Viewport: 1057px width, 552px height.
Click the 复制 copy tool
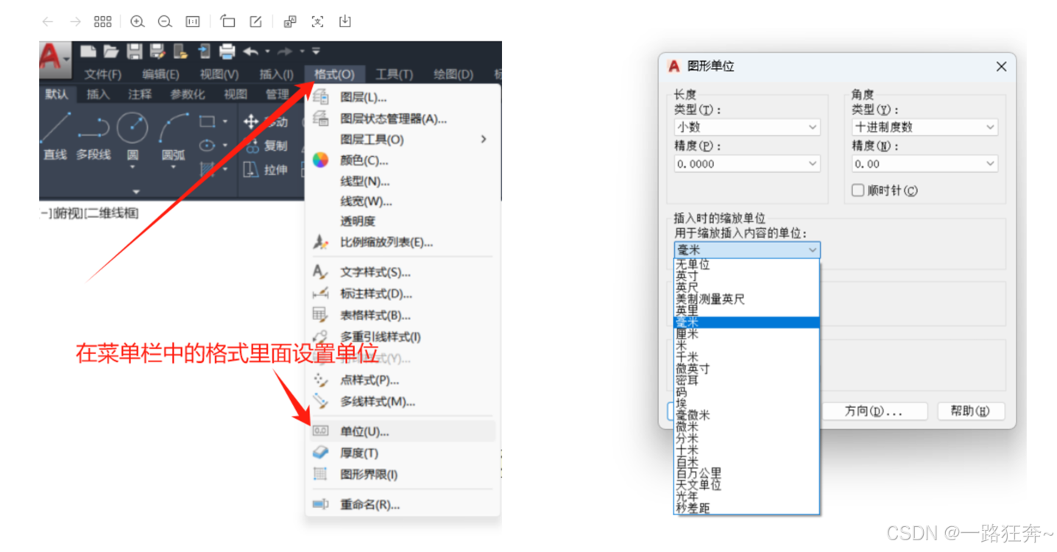point(266,146)
